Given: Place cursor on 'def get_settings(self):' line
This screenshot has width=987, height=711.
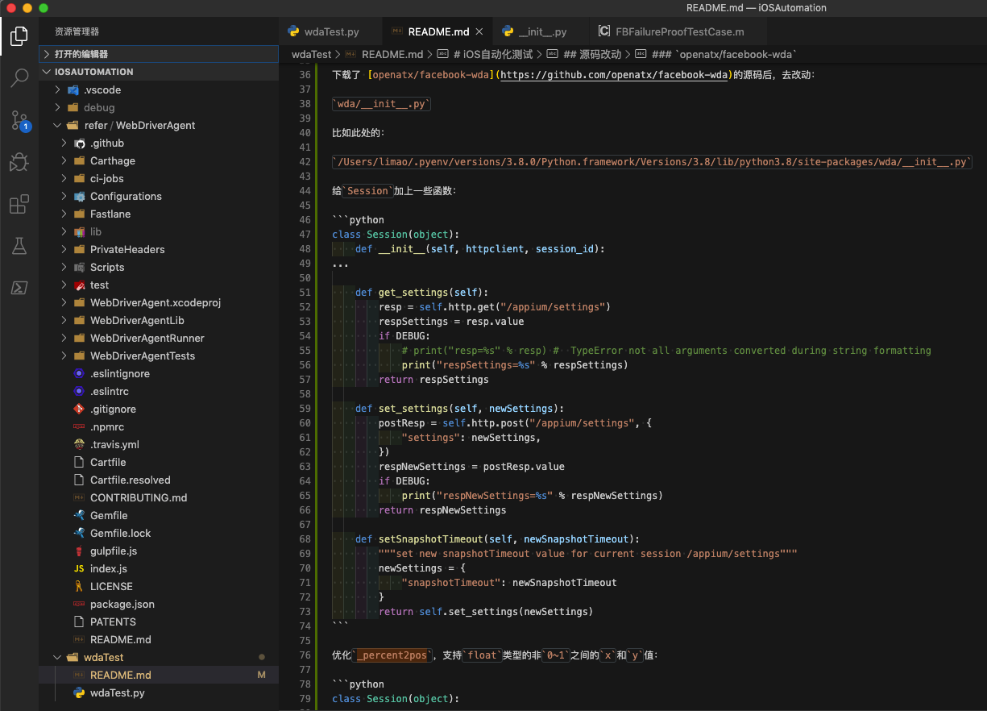Looking at the screenshot, I should [x=421, y=293].
